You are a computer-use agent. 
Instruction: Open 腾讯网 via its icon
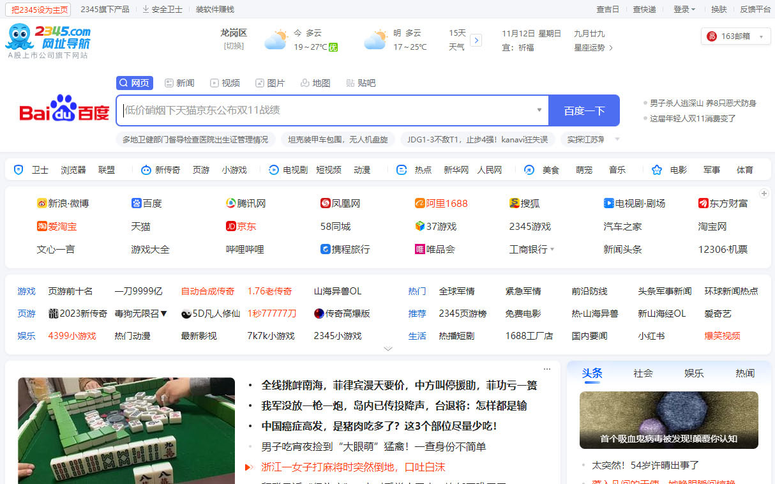tap(230, 203)
